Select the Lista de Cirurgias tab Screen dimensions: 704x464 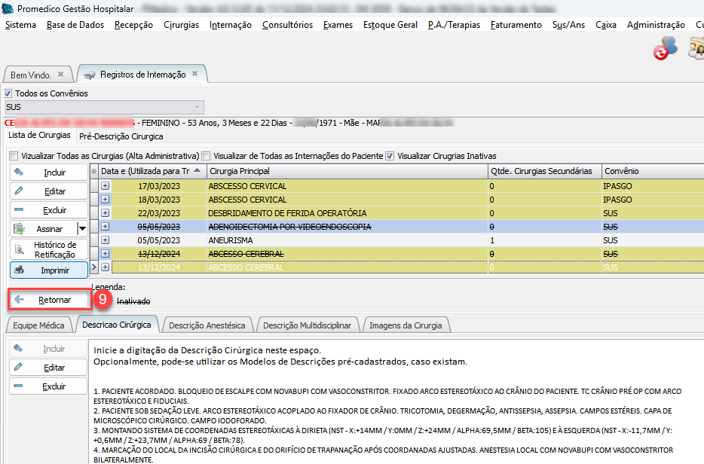coord(39,135)
